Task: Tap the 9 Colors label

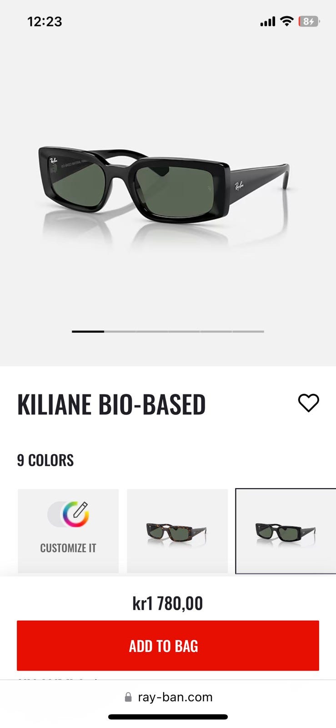Action: tap(45, 460)
